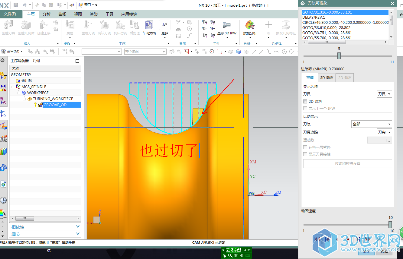
Task: Open the books library icon in resource bar
Action: point(3,151)
